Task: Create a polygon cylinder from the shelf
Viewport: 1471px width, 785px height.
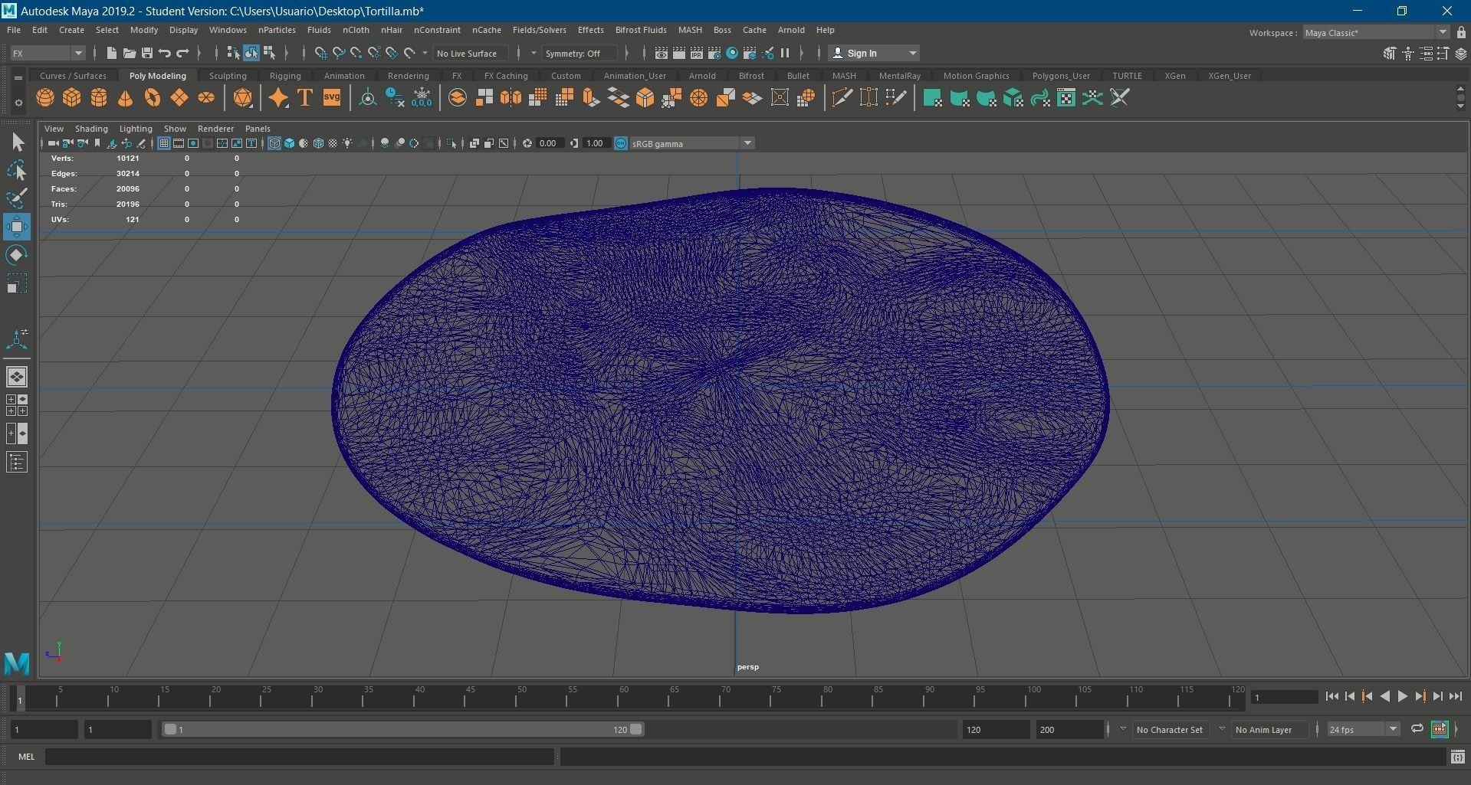Action: (x=99, y=98)
